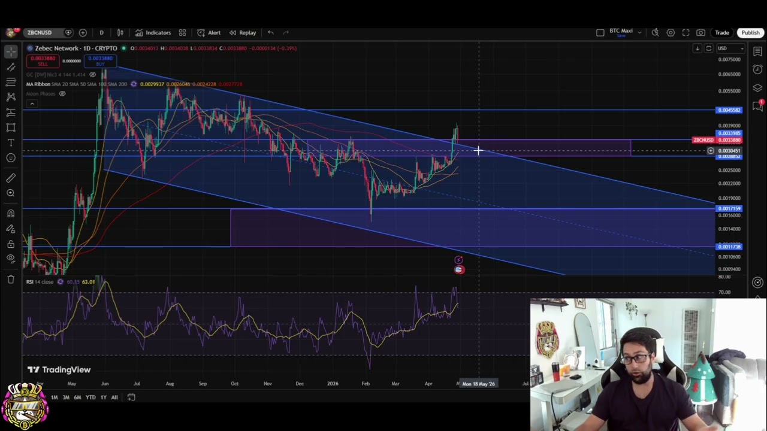Click the circular target icon below alerts
767x431 pixels.
pyautogui.click(x=757, y=283)
